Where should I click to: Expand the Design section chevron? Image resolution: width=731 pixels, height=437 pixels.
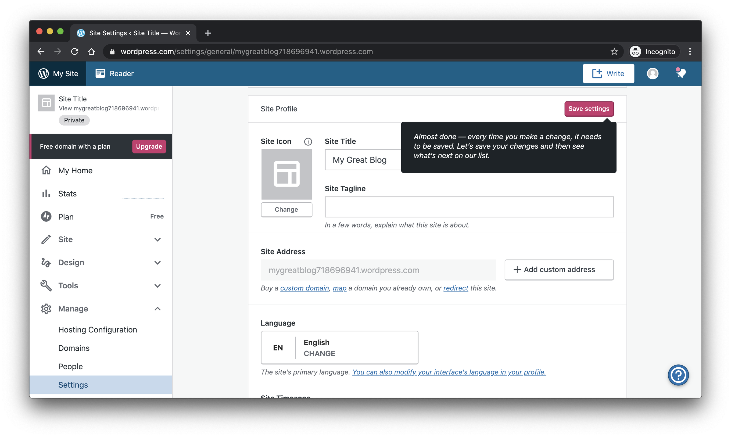pos(157,262)
